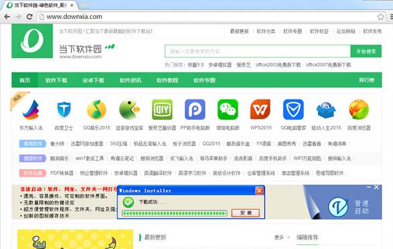
Task: Open the 有道云笔记 link
Action: (x=122, y=158)
